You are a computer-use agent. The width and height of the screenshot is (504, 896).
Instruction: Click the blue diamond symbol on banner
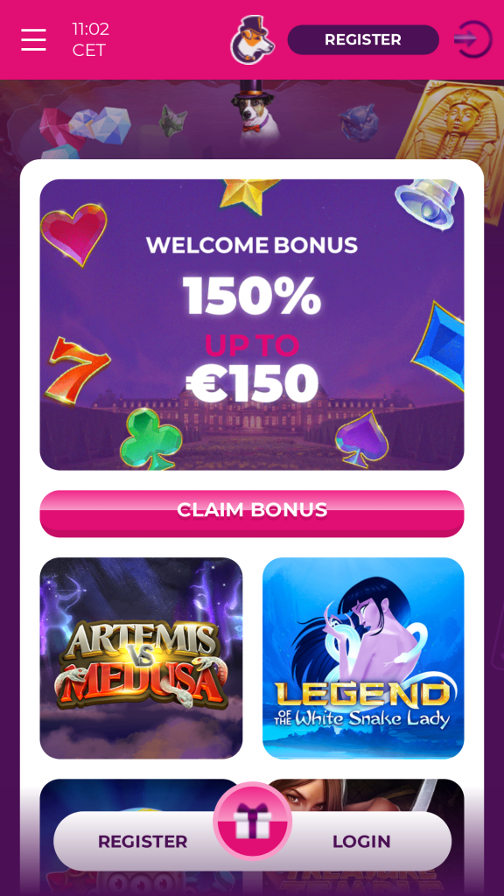[x=439, y=346]
